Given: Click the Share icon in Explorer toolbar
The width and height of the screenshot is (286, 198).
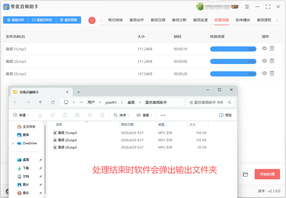Looking at the screenshot, I should click(x=90, y=115).
